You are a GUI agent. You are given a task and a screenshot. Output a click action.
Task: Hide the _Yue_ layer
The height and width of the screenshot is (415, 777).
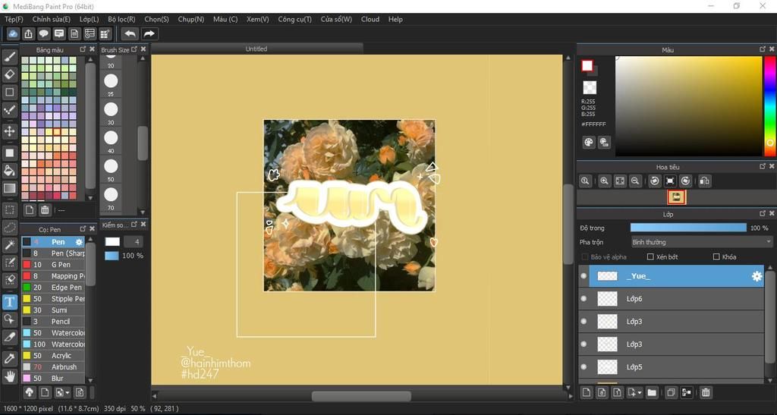tap(584, 276)
